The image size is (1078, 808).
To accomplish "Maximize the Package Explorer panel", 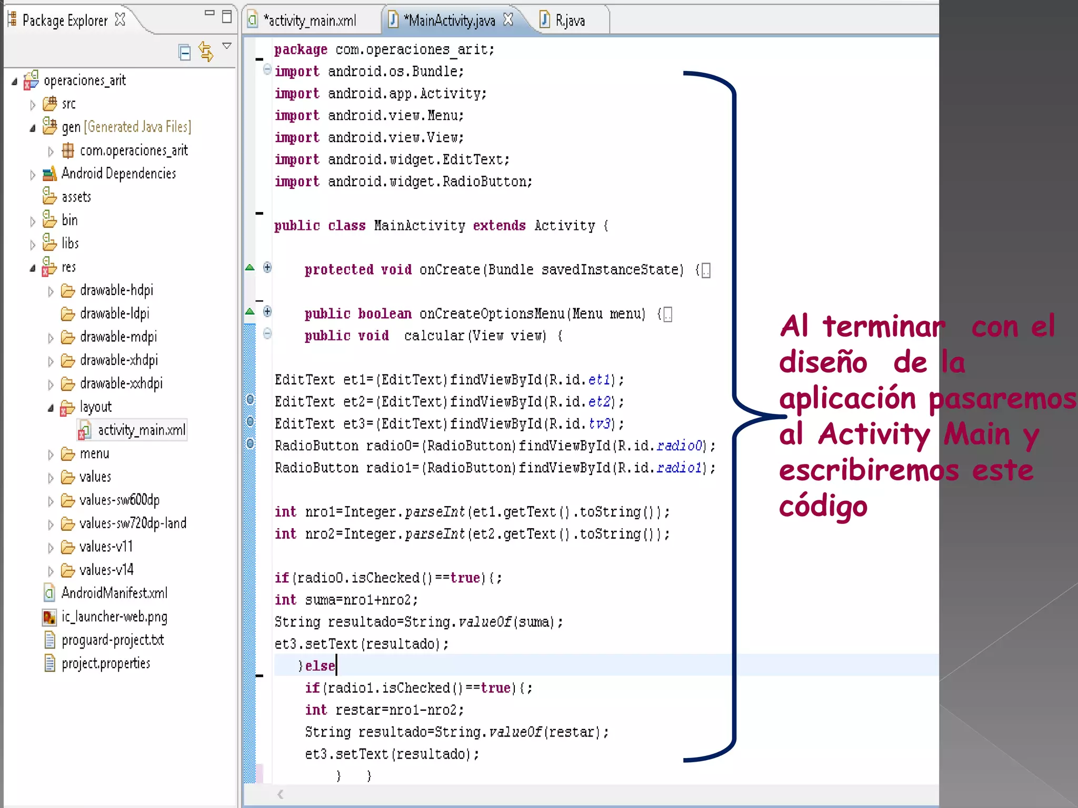I will click(227, 17).
